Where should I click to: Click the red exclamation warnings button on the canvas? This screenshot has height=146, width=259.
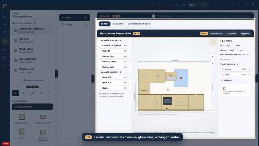pyautogui.click(x=213, y=49)
